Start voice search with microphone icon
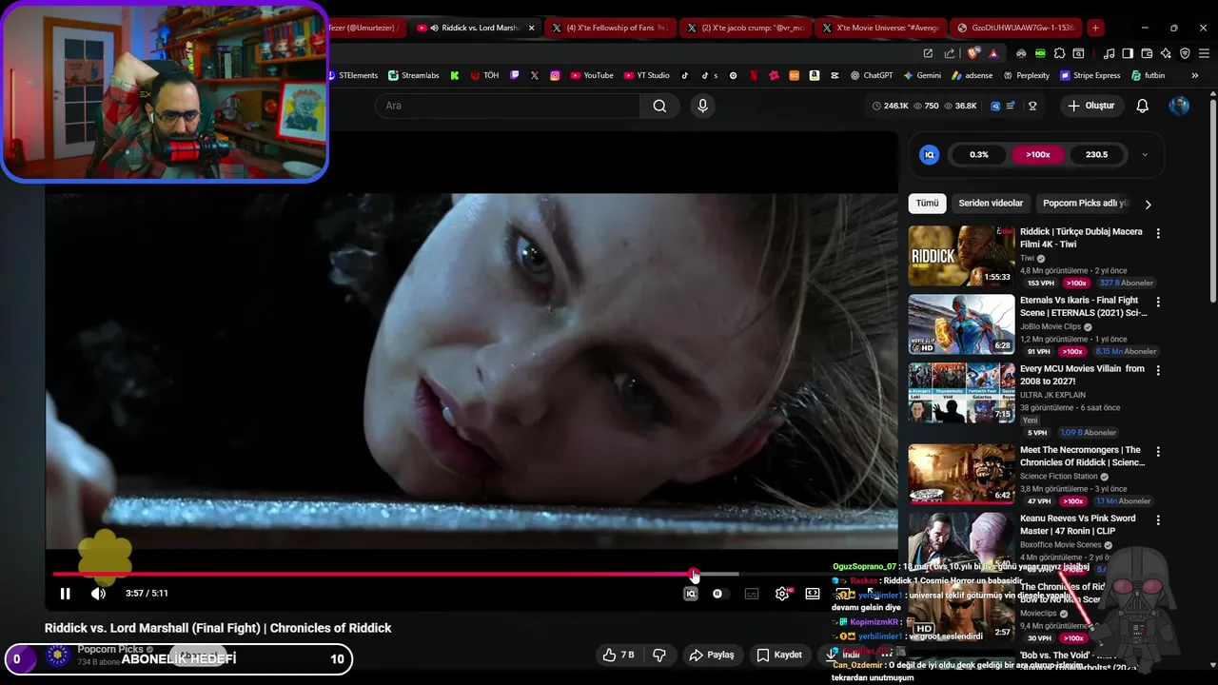 click(x=703, y=106)
